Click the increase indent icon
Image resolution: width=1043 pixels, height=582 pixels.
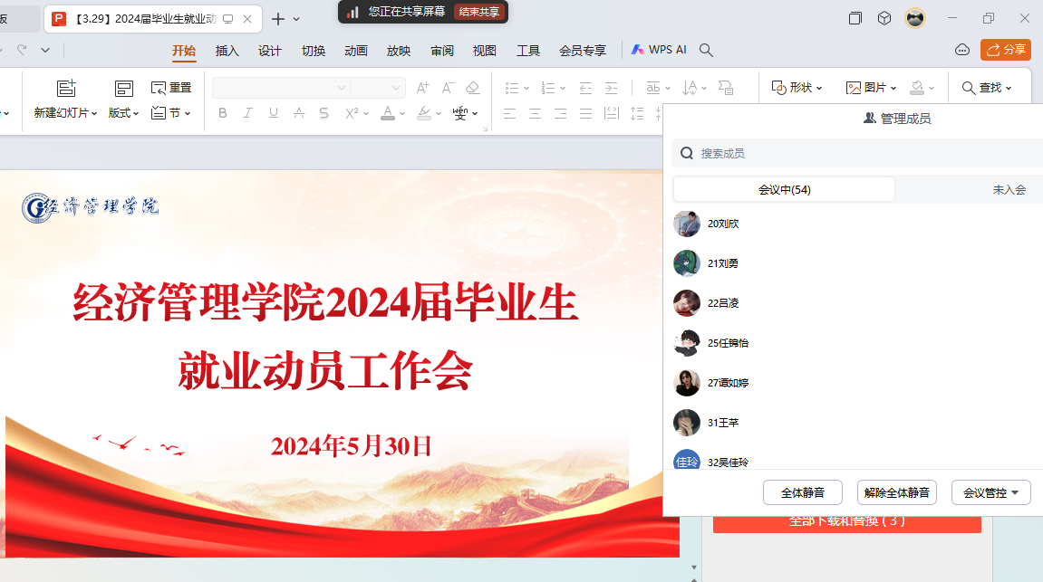611,88
